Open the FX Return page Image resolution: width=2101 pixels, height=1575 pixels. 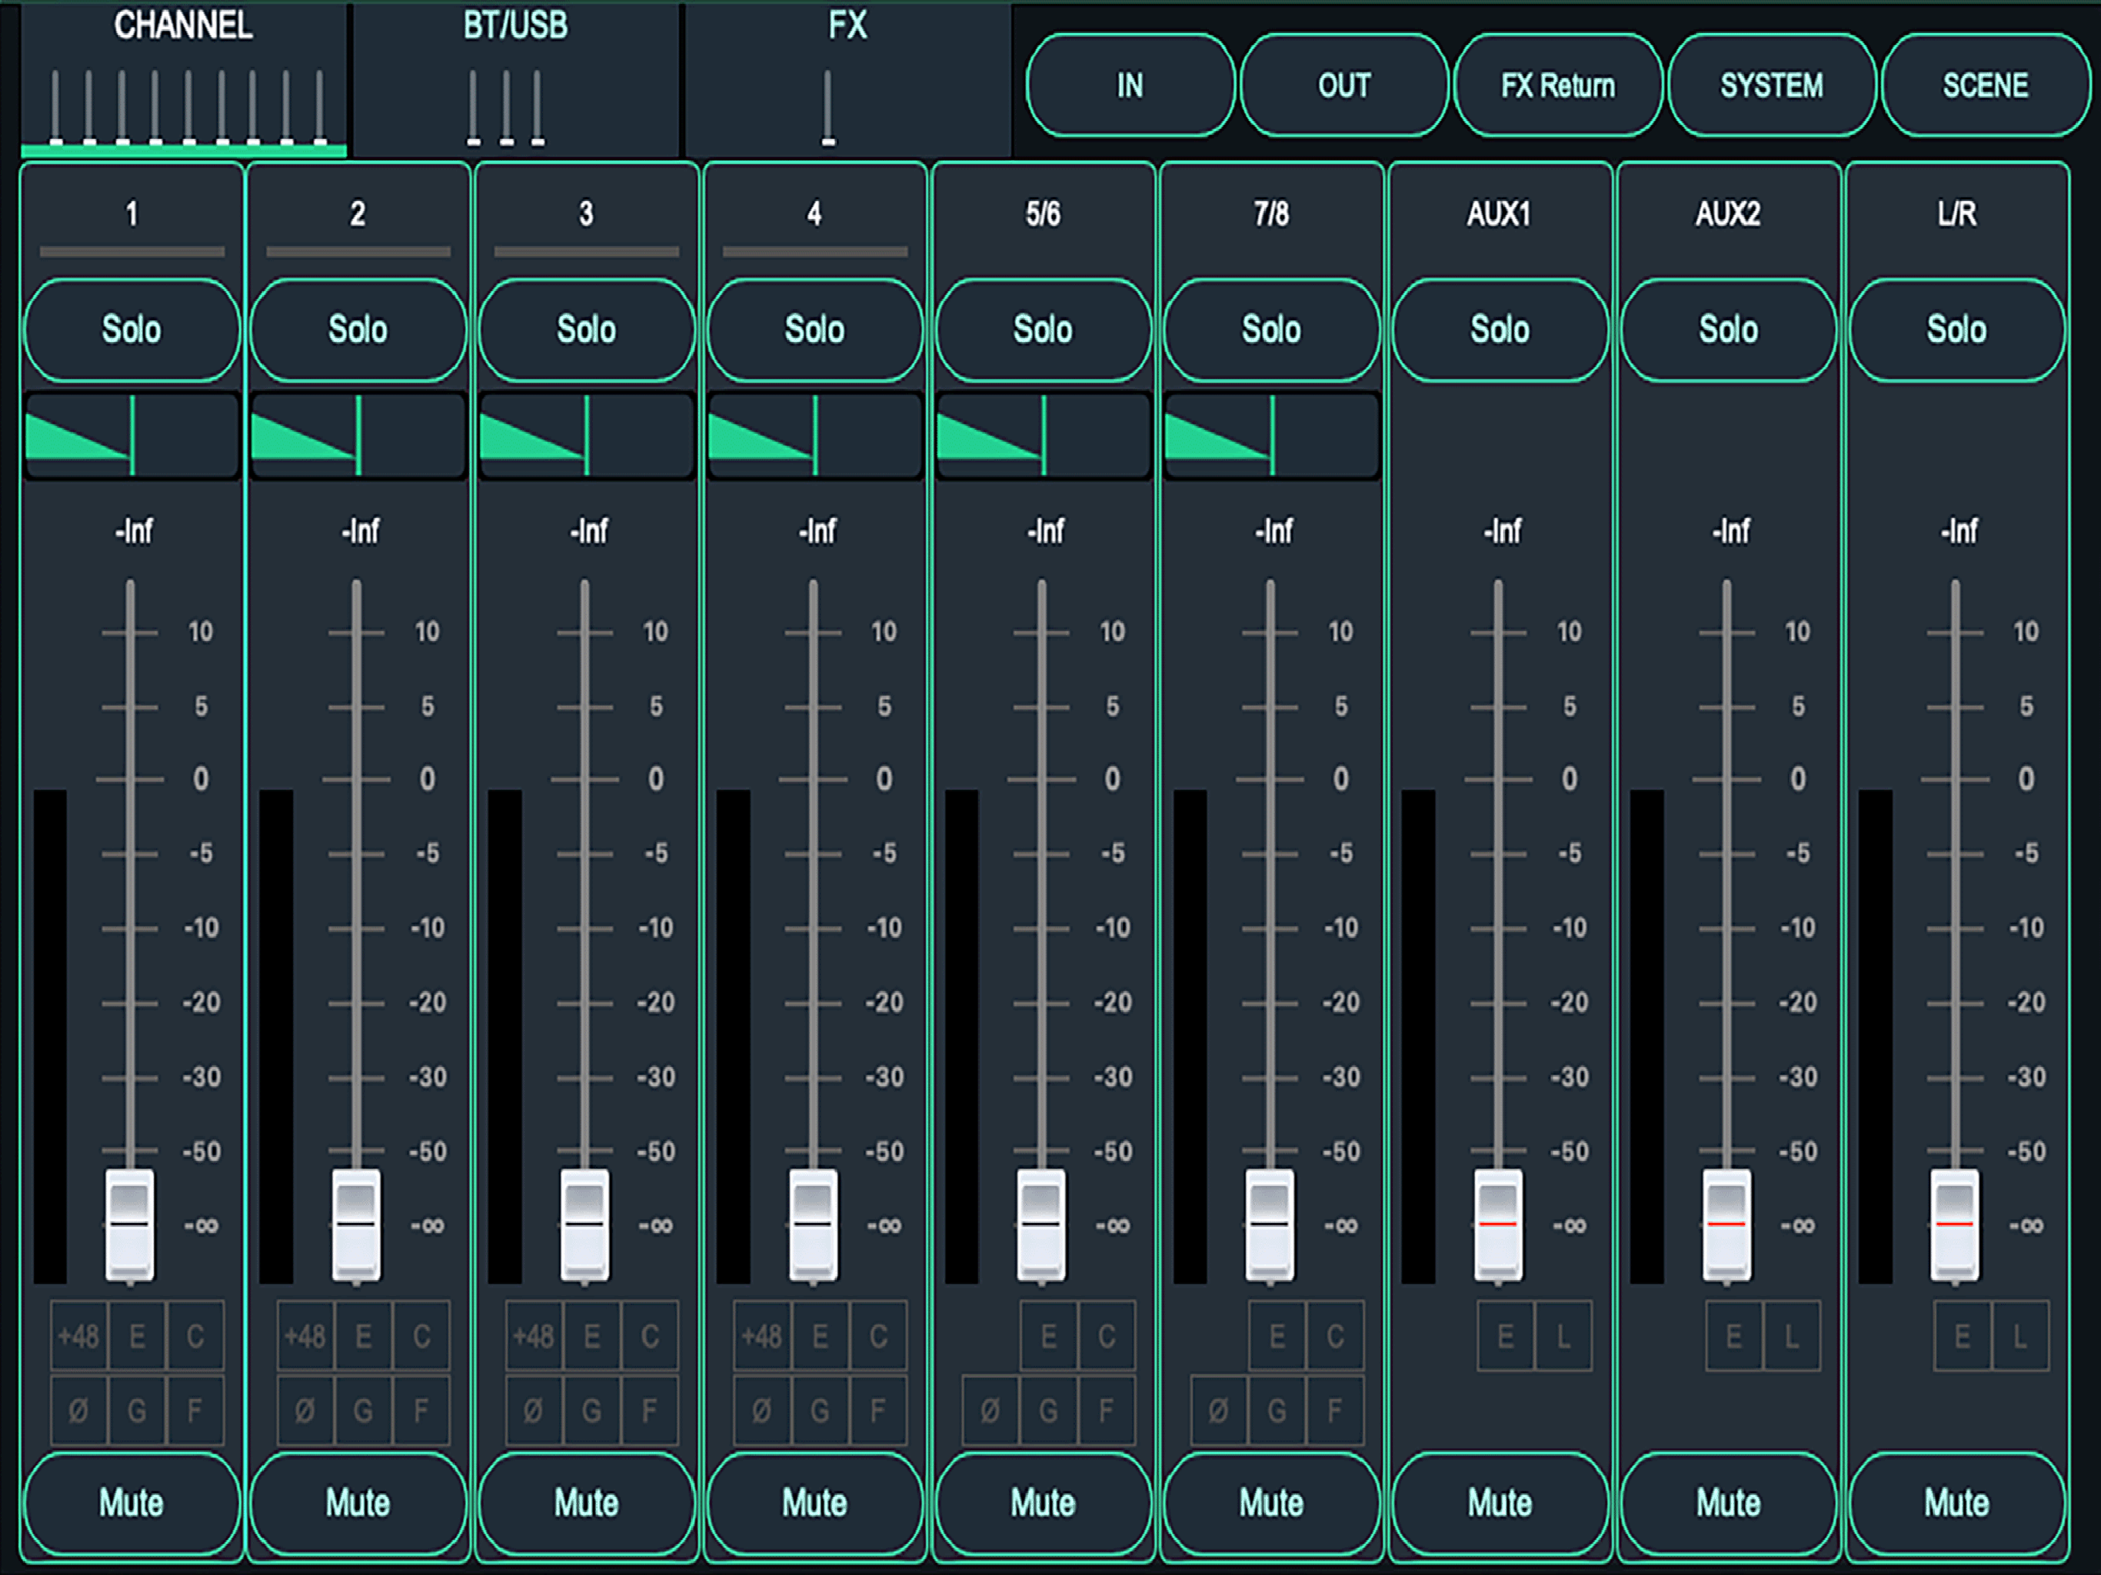click(x=1558, y=85)
